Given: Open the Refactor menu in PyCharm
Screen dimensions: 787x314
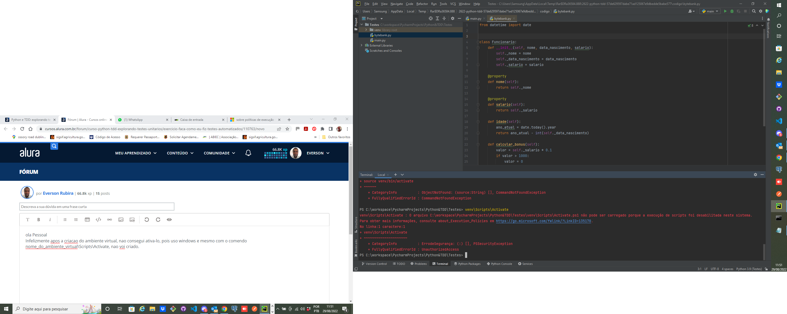Looking at the screenshot, I should tap(422, 4).
